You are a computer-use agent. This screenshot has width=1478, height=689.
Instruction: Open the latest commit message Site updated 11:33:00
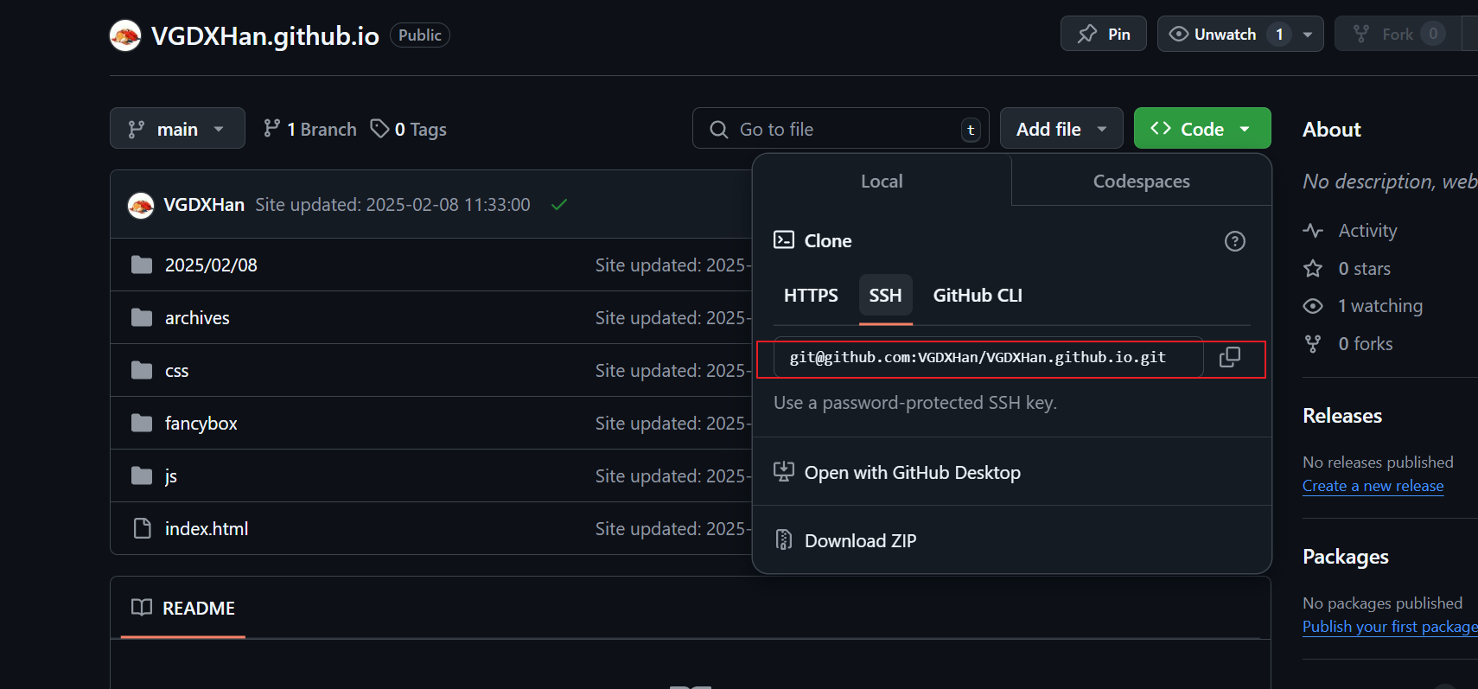392,204
